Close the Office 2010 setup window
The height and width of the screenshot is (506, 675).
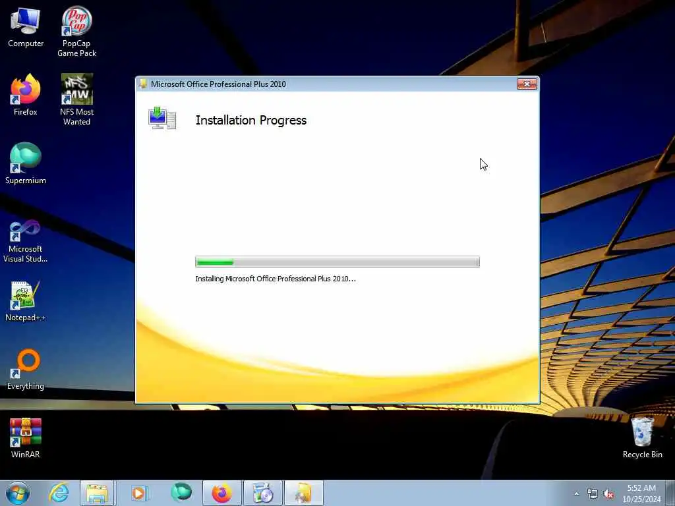tap(527, 84)
